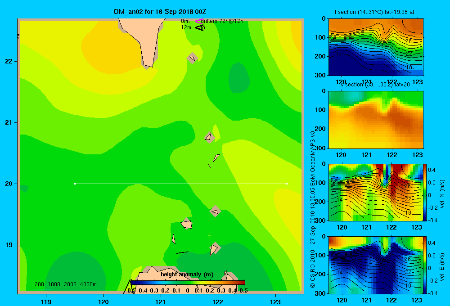Click longitude label 121 on main map axis
Image resolution: width=450 pixels, height=306 pixels.
click(x=161, y=301)
